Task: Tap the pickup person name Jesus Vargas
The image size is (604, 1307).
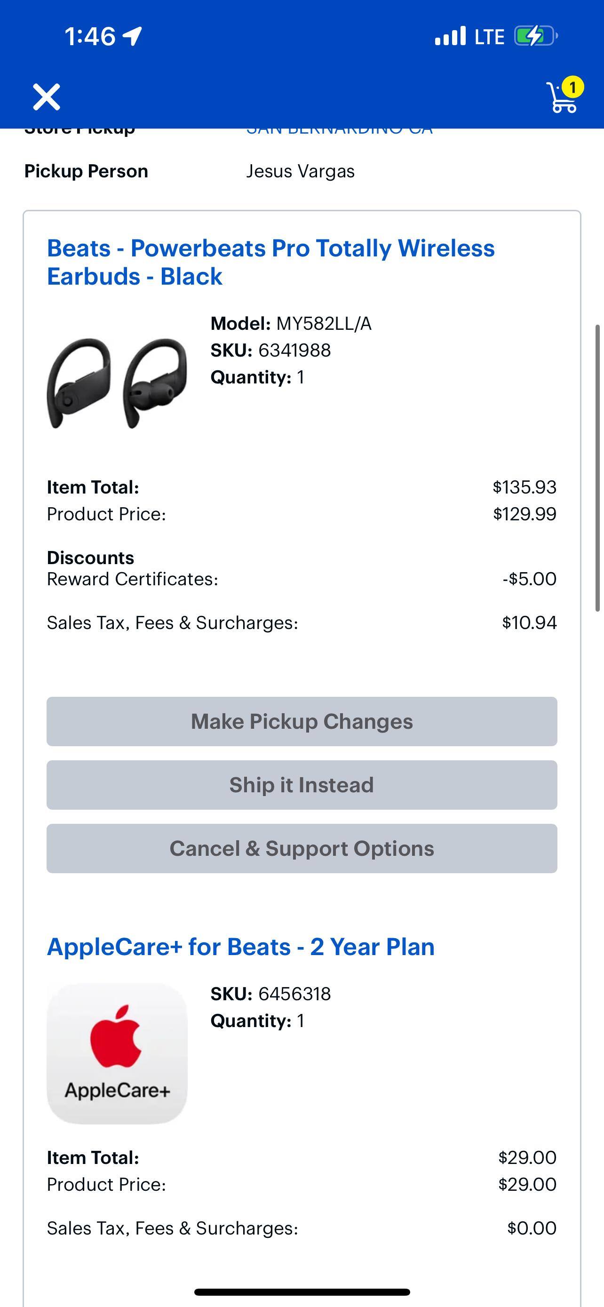Action: (x=301, y=171)
